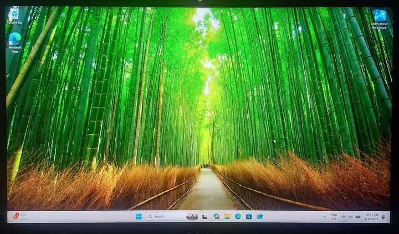The image size is (399, 234).
Task: Open Microsoft Store from the taskbar
Action: [249, 216]
